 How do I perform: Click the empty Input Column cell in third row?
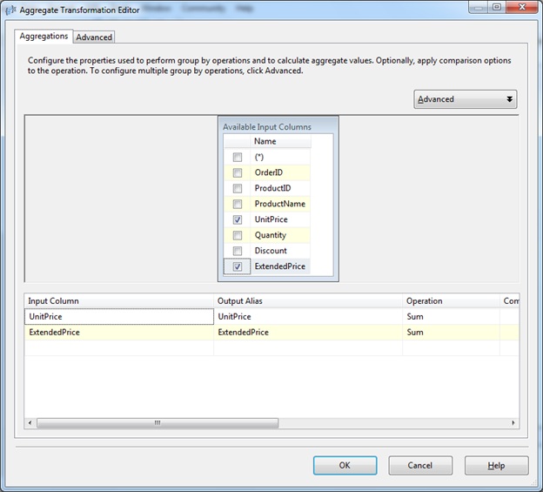119,347
